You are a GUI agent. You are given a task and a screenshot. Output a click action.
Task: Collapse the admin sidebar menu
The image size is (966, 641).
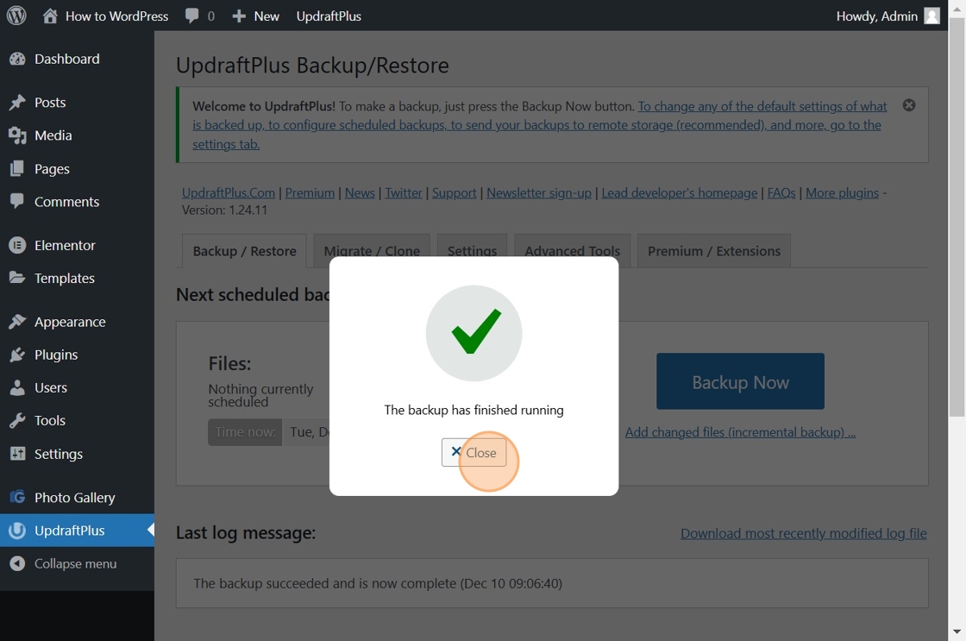click(x=77, y=564)
